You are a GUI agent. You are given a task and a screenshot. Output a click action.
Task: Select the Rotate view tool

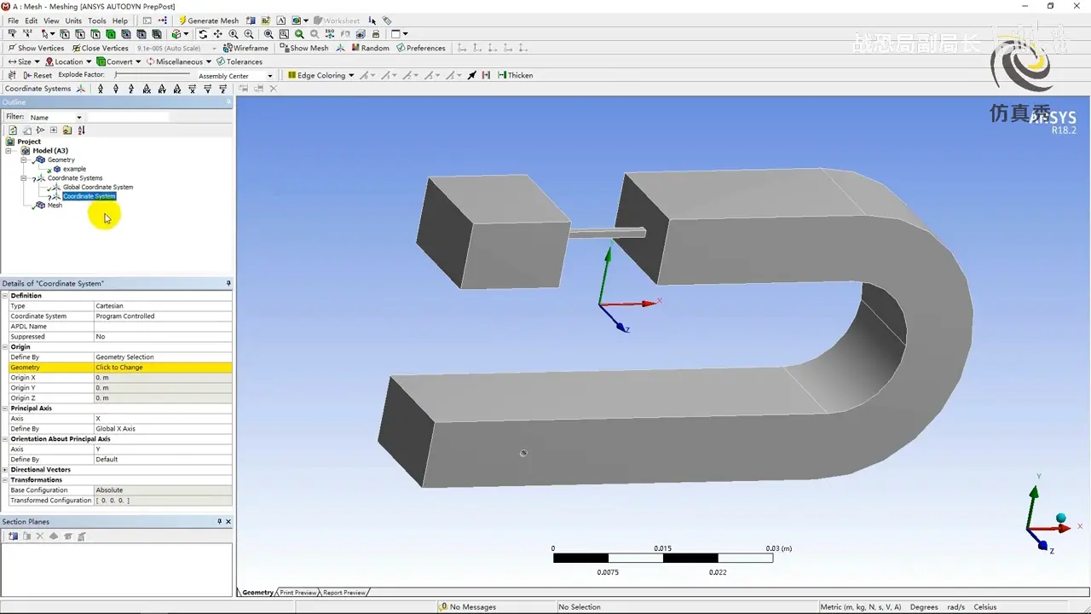click(x=203, y=34)
